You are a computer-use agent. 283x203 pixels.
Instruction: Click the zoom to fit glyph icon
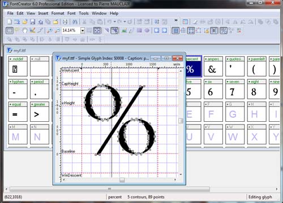point(97,30)
